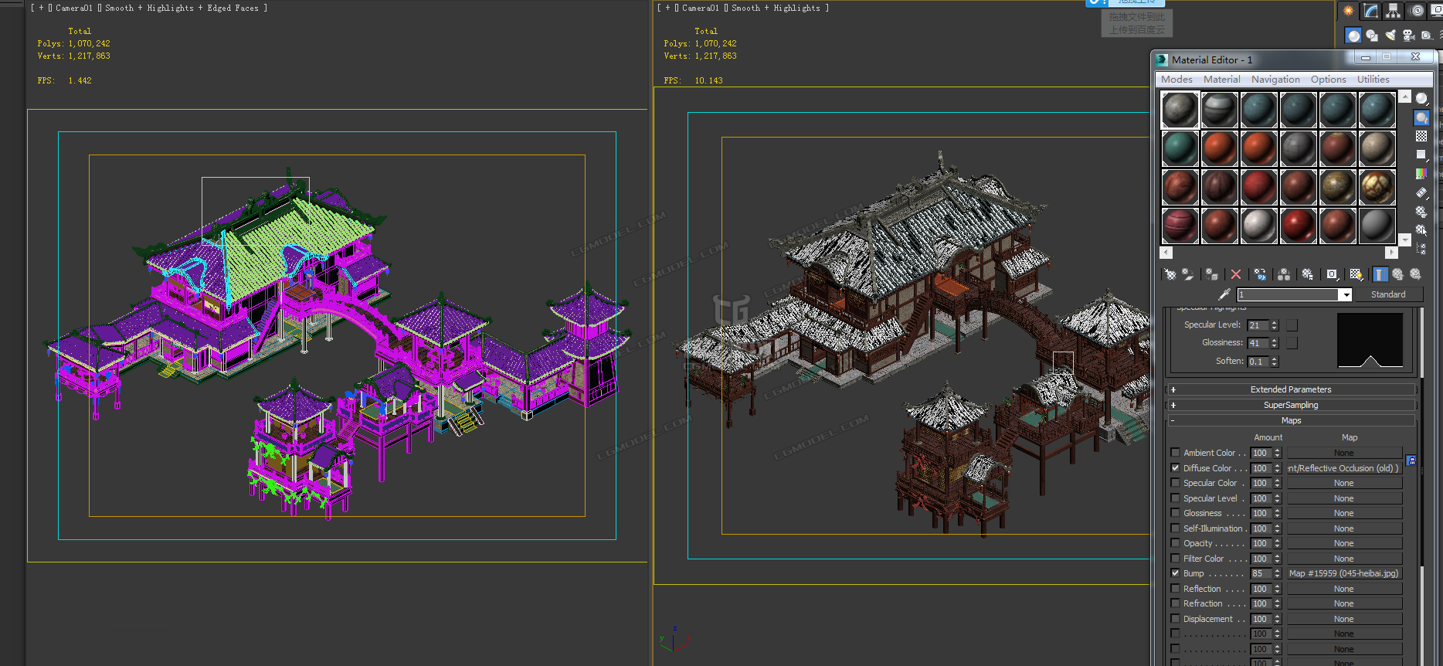Select the Helpers tape-measure category icon

(x=1427, y=36)
